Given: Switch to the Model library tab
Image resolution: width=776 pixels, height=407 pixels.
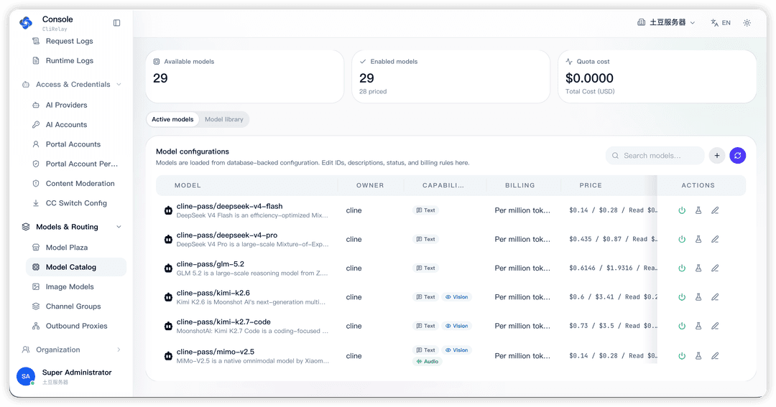Looking at the screenshot, I should (x=223, y=119).
